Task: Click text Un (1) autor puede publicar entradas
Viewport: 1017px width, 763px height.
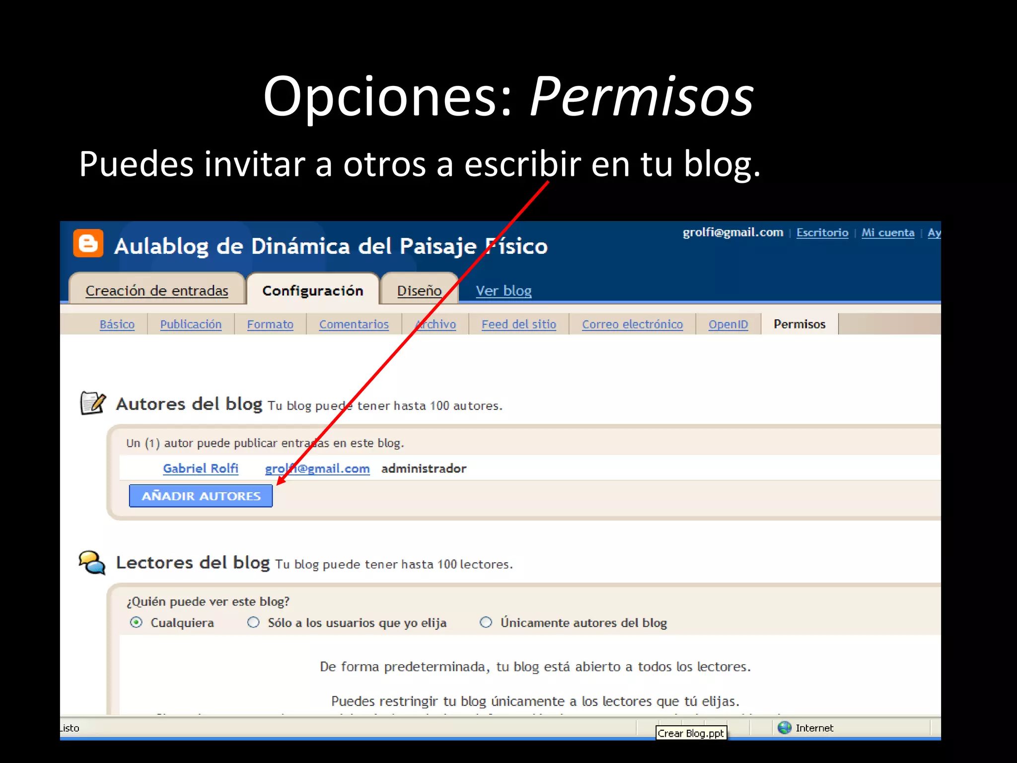Action: coord(265,443)
